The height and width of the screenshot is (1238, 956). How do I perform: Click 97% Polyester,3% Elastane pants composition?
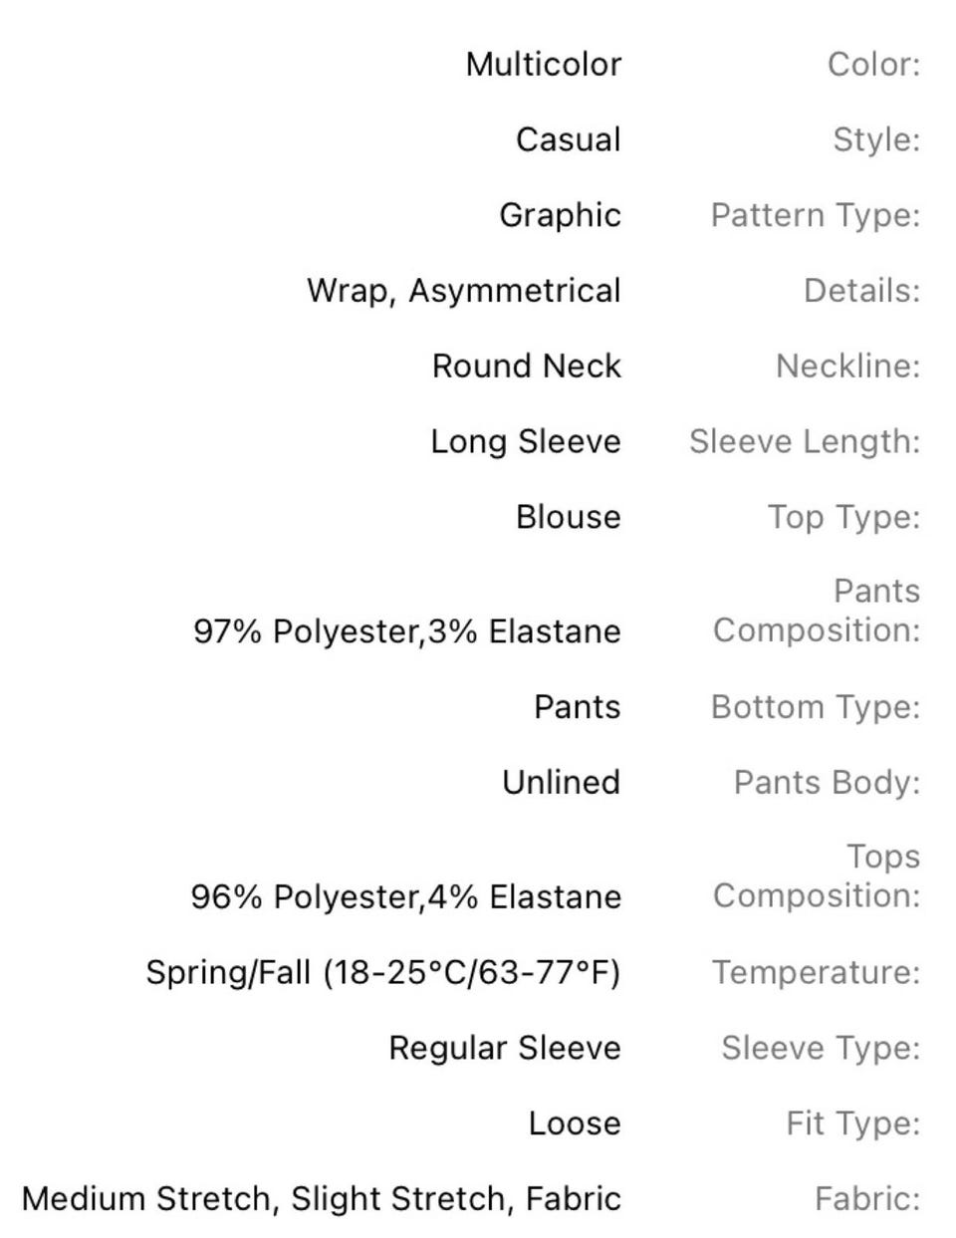click(x=406, y=631)
